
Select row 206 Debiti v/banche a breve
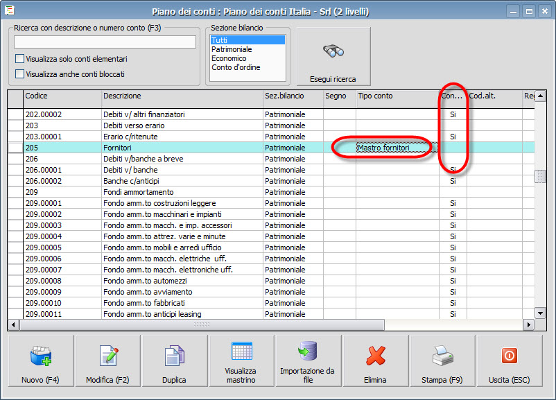click(x=271, y=159)
